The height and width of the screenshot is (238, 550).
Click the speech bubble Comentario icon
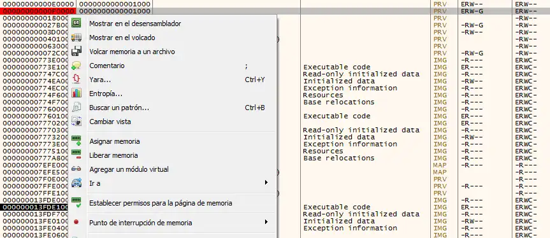pos(76,66)
